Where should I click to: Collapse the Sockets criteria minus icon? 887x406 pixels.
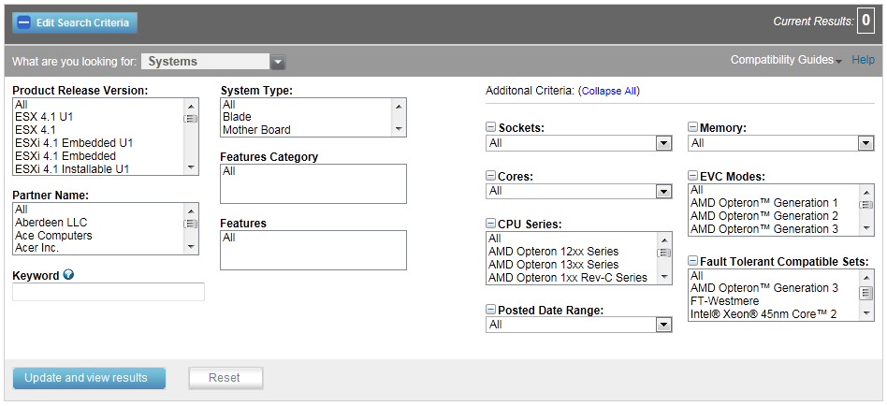click(491, 128)
